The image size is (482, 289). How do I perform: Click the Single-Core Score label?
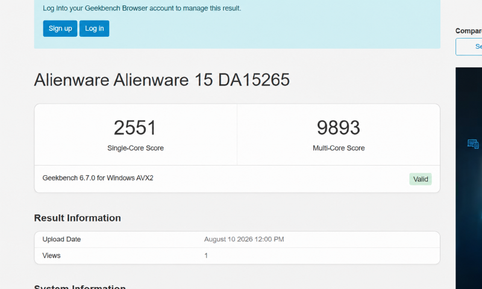(136, 148)
